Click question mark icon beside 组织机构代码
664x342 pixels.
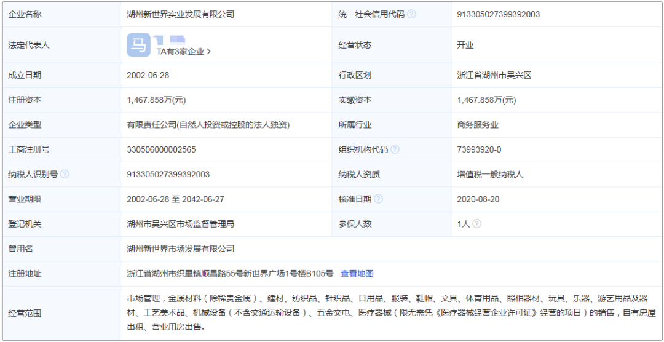[x=395, y=149]
